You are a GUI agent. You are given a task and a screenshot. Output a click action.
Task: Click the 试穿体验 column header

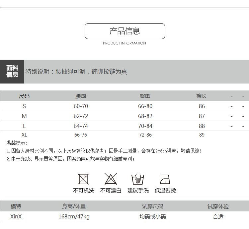(218, 206)
